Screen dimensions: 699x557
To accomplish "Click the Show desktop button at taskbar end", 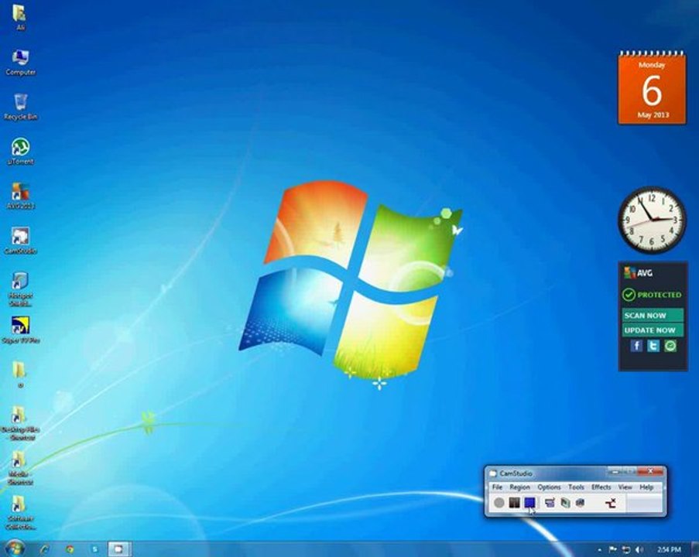I will tap(694, 549).
